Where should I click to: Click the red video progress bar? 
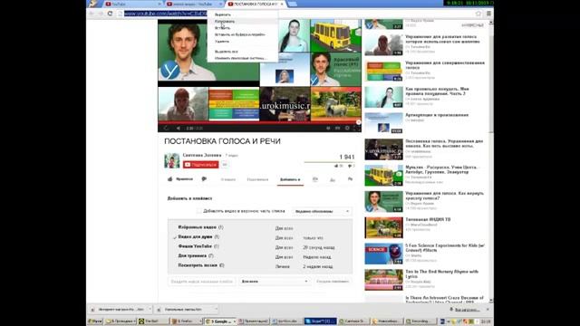259,122
